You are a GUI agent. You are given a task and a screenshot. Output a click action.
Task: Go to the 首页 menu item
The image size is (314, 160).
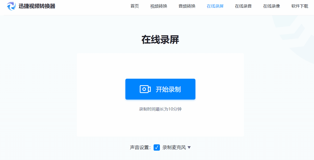click(x=135, y=6)
